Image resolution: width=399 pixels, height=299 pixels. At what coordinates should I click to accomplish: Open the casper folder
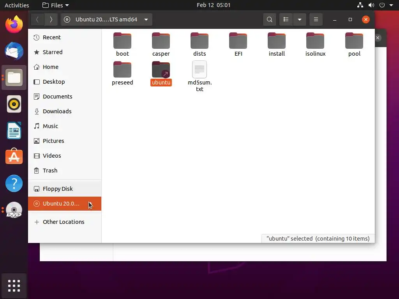[x=161, y=44]
